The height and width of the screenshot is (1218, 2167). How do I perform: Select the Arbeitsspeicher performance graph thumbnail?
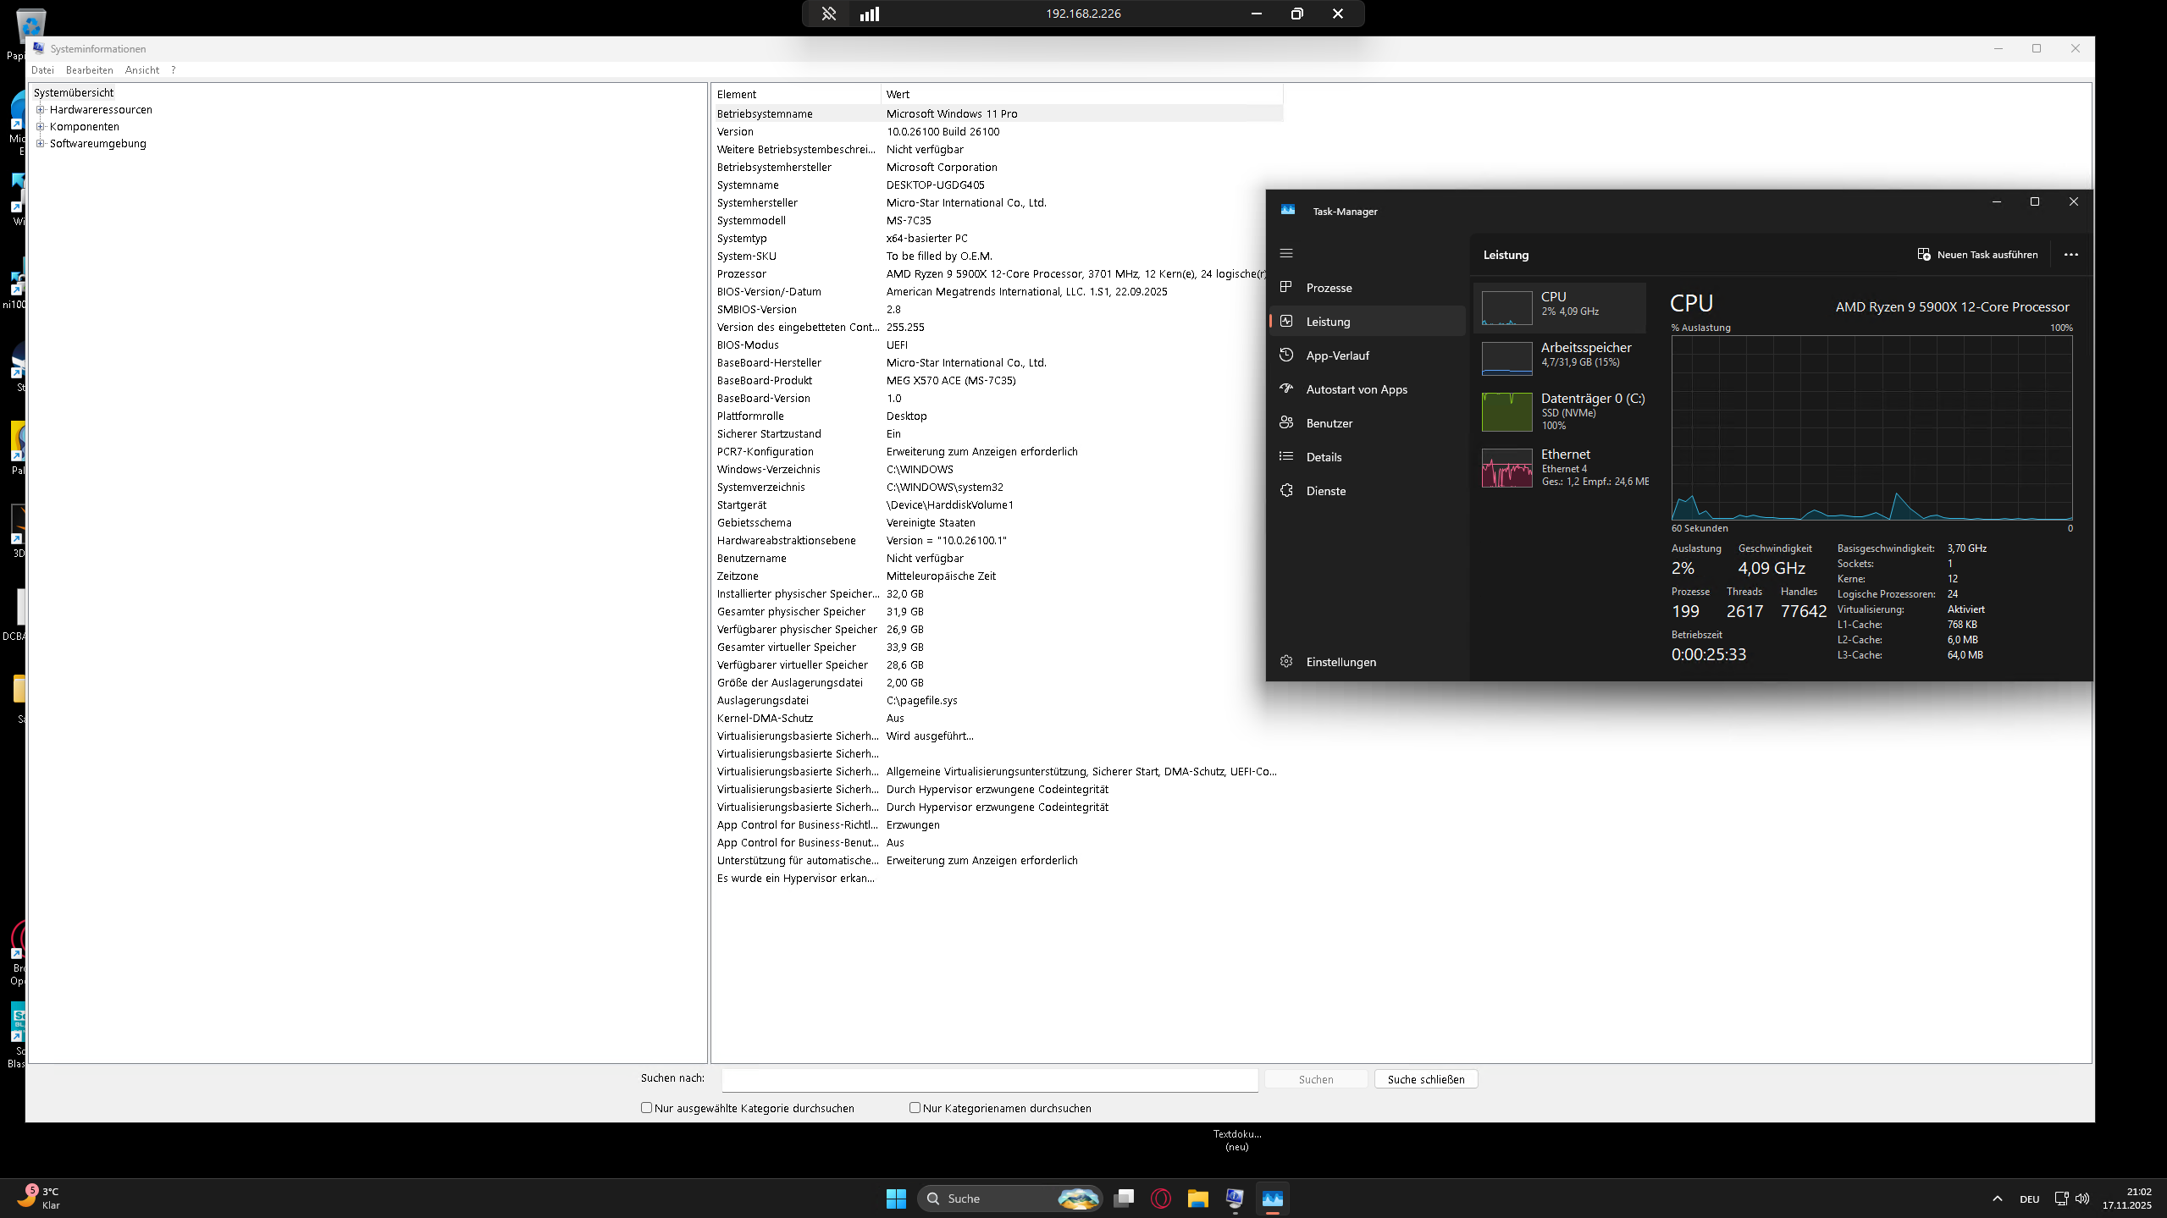tap(1506, 358)
